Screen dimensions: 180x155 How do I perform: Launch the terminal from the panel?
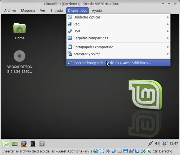(x=33, y=143)
